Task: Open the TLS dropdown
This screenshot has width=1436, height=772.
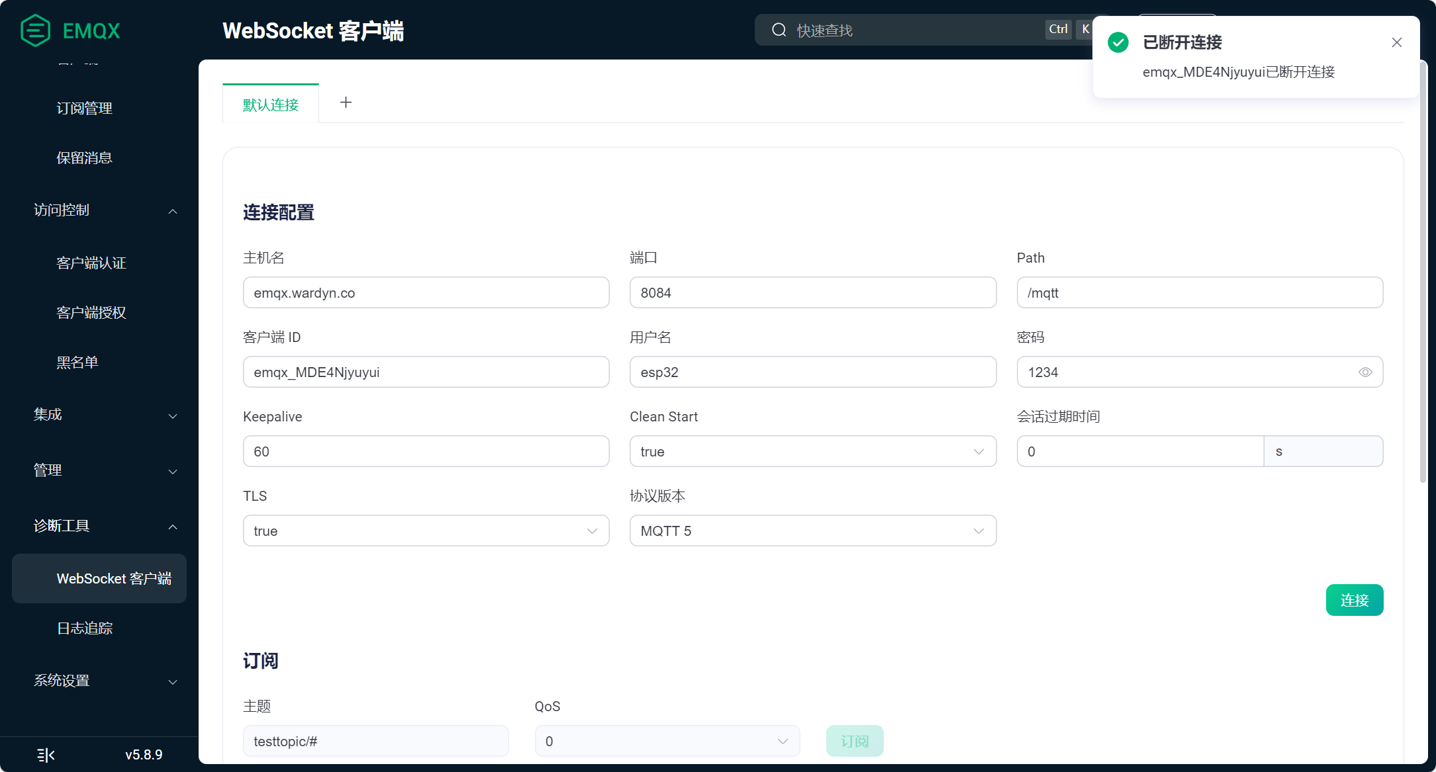Action: [x=426, y=531]
